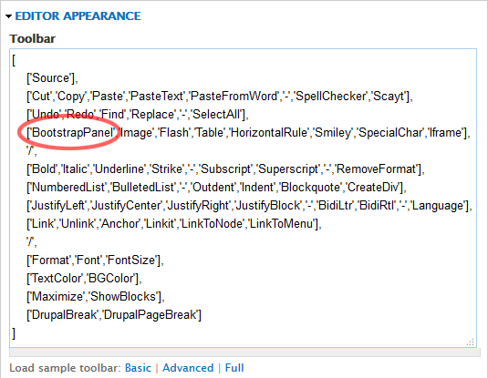This screenshot has width=488, height=378.
Task: Click 'DrupalPageBreak' in the toolbar textarea
Action: 150,315
